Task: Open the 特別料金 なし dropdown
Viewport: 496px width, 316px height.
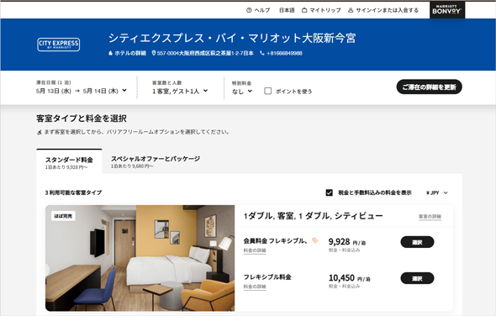Action: click(x=242, y=91)
